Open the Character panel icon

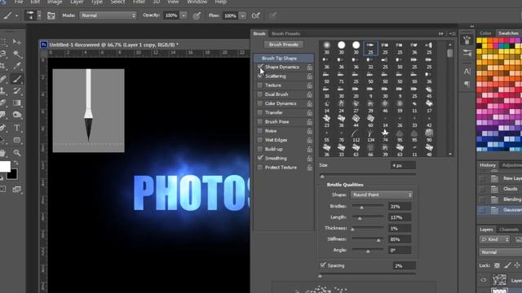(x=467, y=71)
